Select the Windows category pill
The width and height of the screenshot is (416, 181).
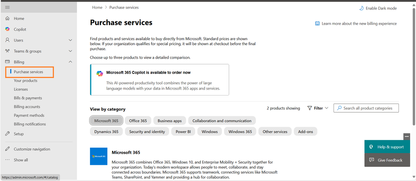click(x=209, y=131)
